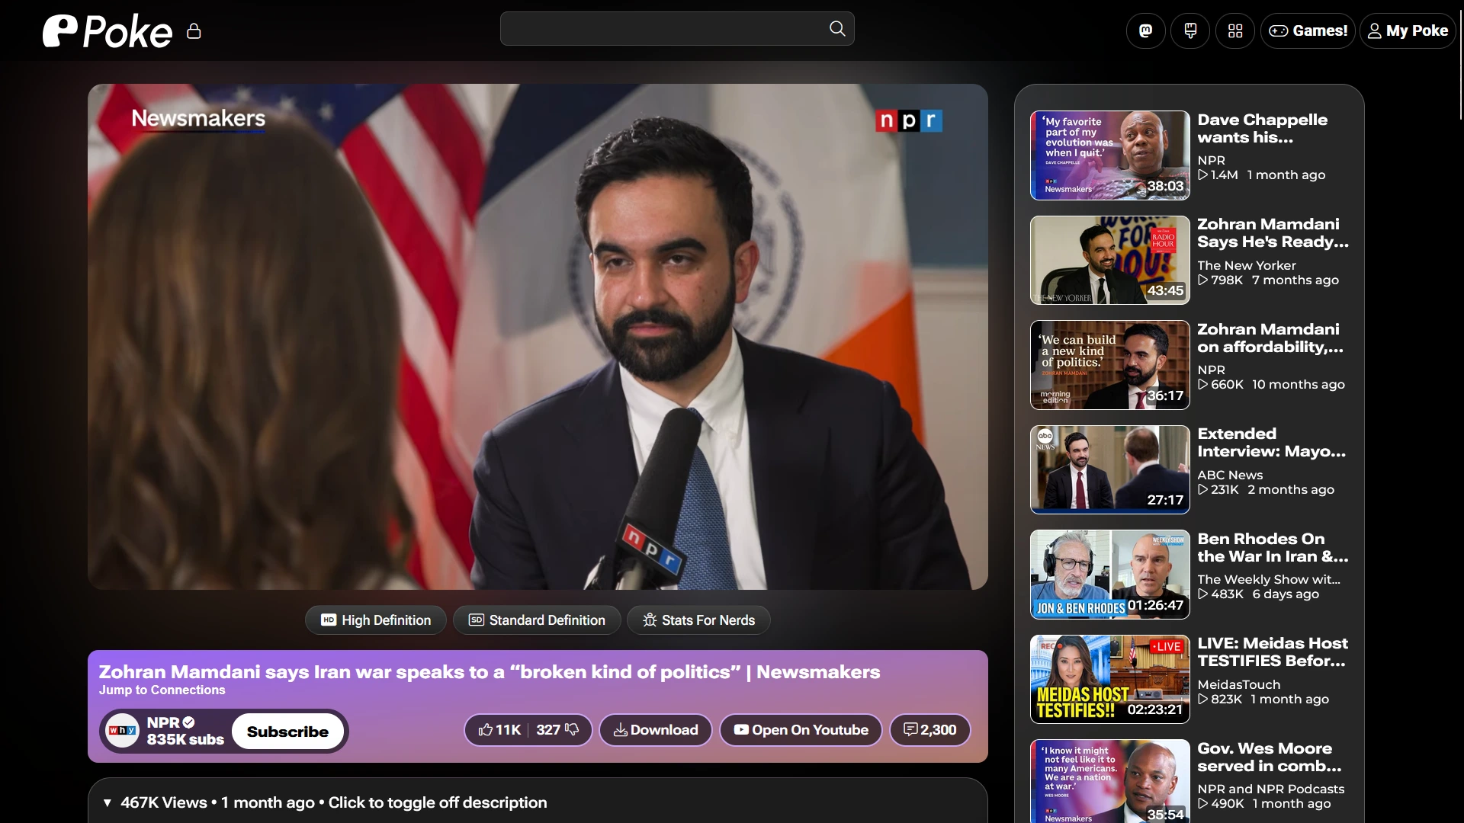
Task: Open 'Zohran Mamdani Says He's Ready' thumbnail
Action: point(1109,260)
